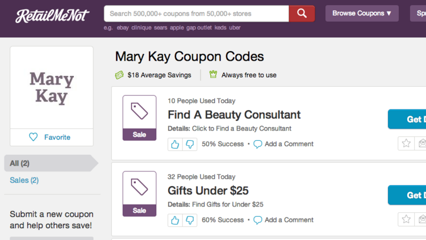The image size is (426, 240).
Task: Open the Find A Beauty Consultant title link
Action: (x=234, y=115)
